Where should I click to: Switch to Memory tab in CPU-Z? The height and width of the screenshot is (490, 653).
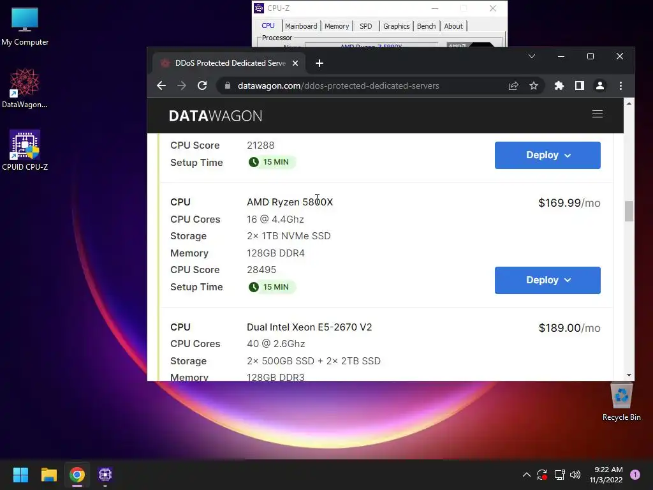(x=337, y=26)
